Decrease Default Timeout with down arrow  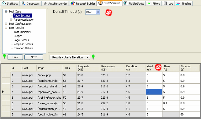click(98, 13)
